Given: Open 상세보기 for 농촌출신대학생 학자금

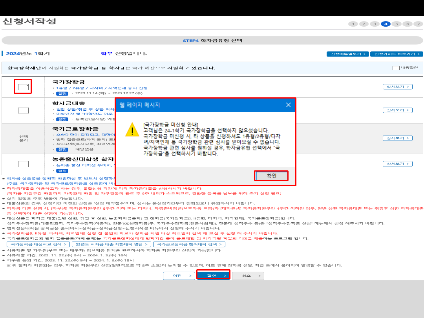Looking at the screenshot, I should (397, 164).
